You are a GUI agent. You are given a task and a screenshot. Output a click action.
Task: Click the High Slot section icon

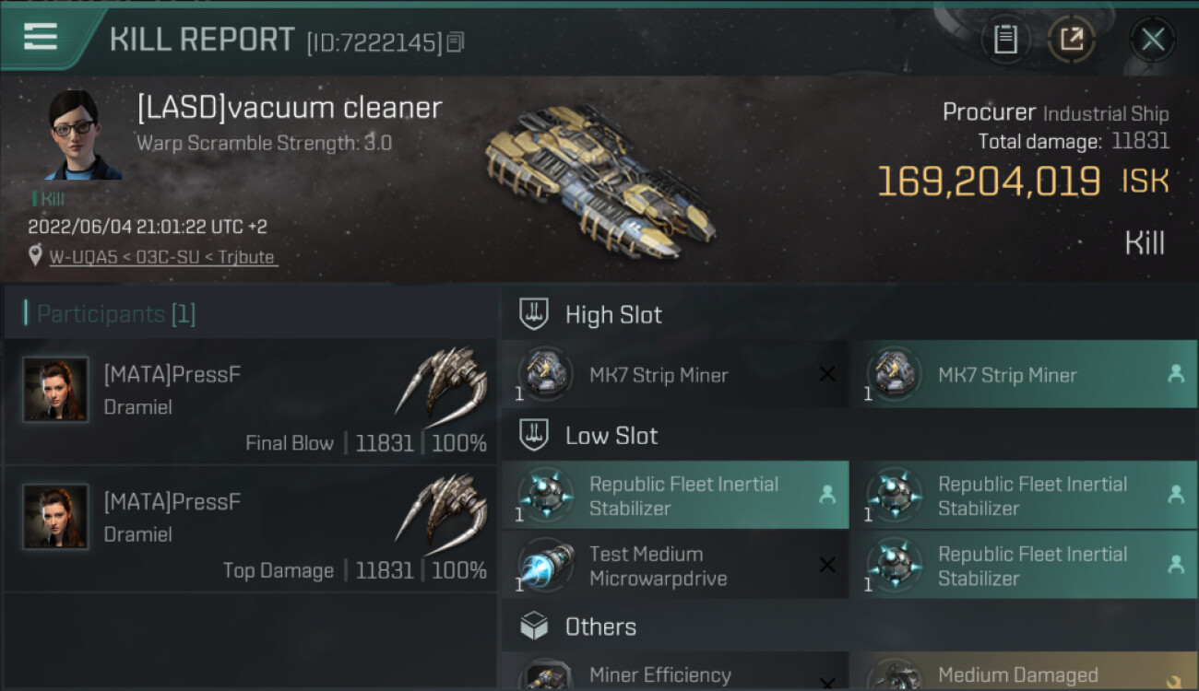pos(535,314)
